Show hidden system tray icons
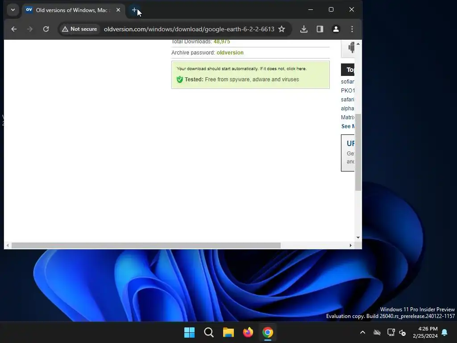Screen dimensions: 457x343 click(362, 332)
